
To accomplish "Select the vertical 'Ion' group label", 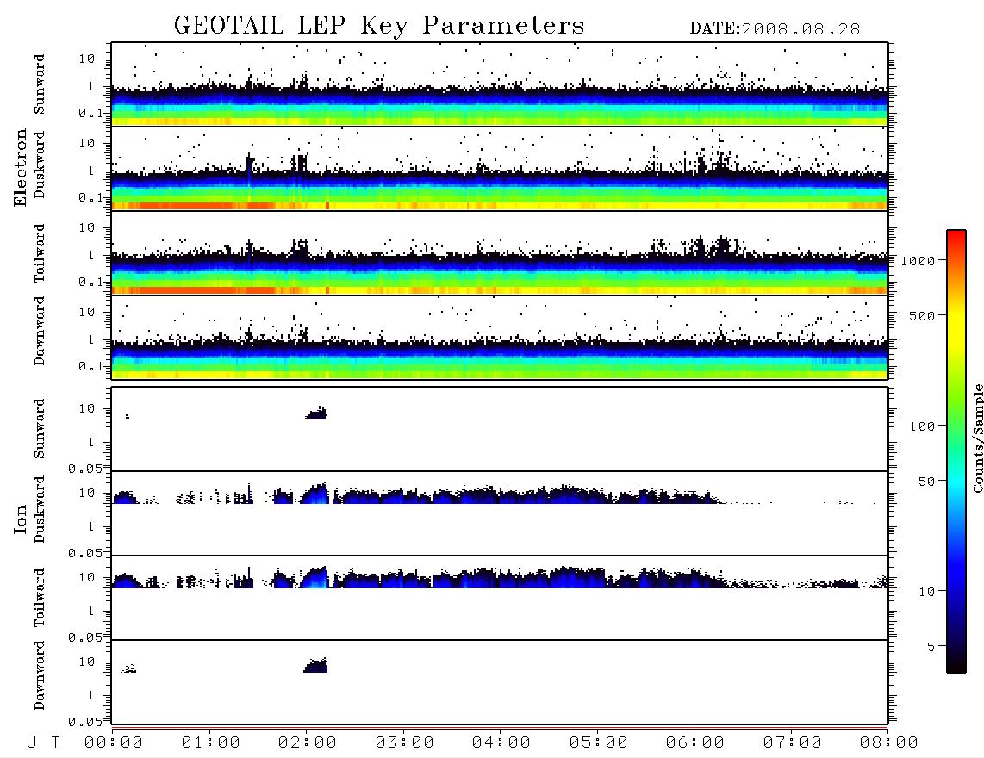I will click(x=20, y=519).
